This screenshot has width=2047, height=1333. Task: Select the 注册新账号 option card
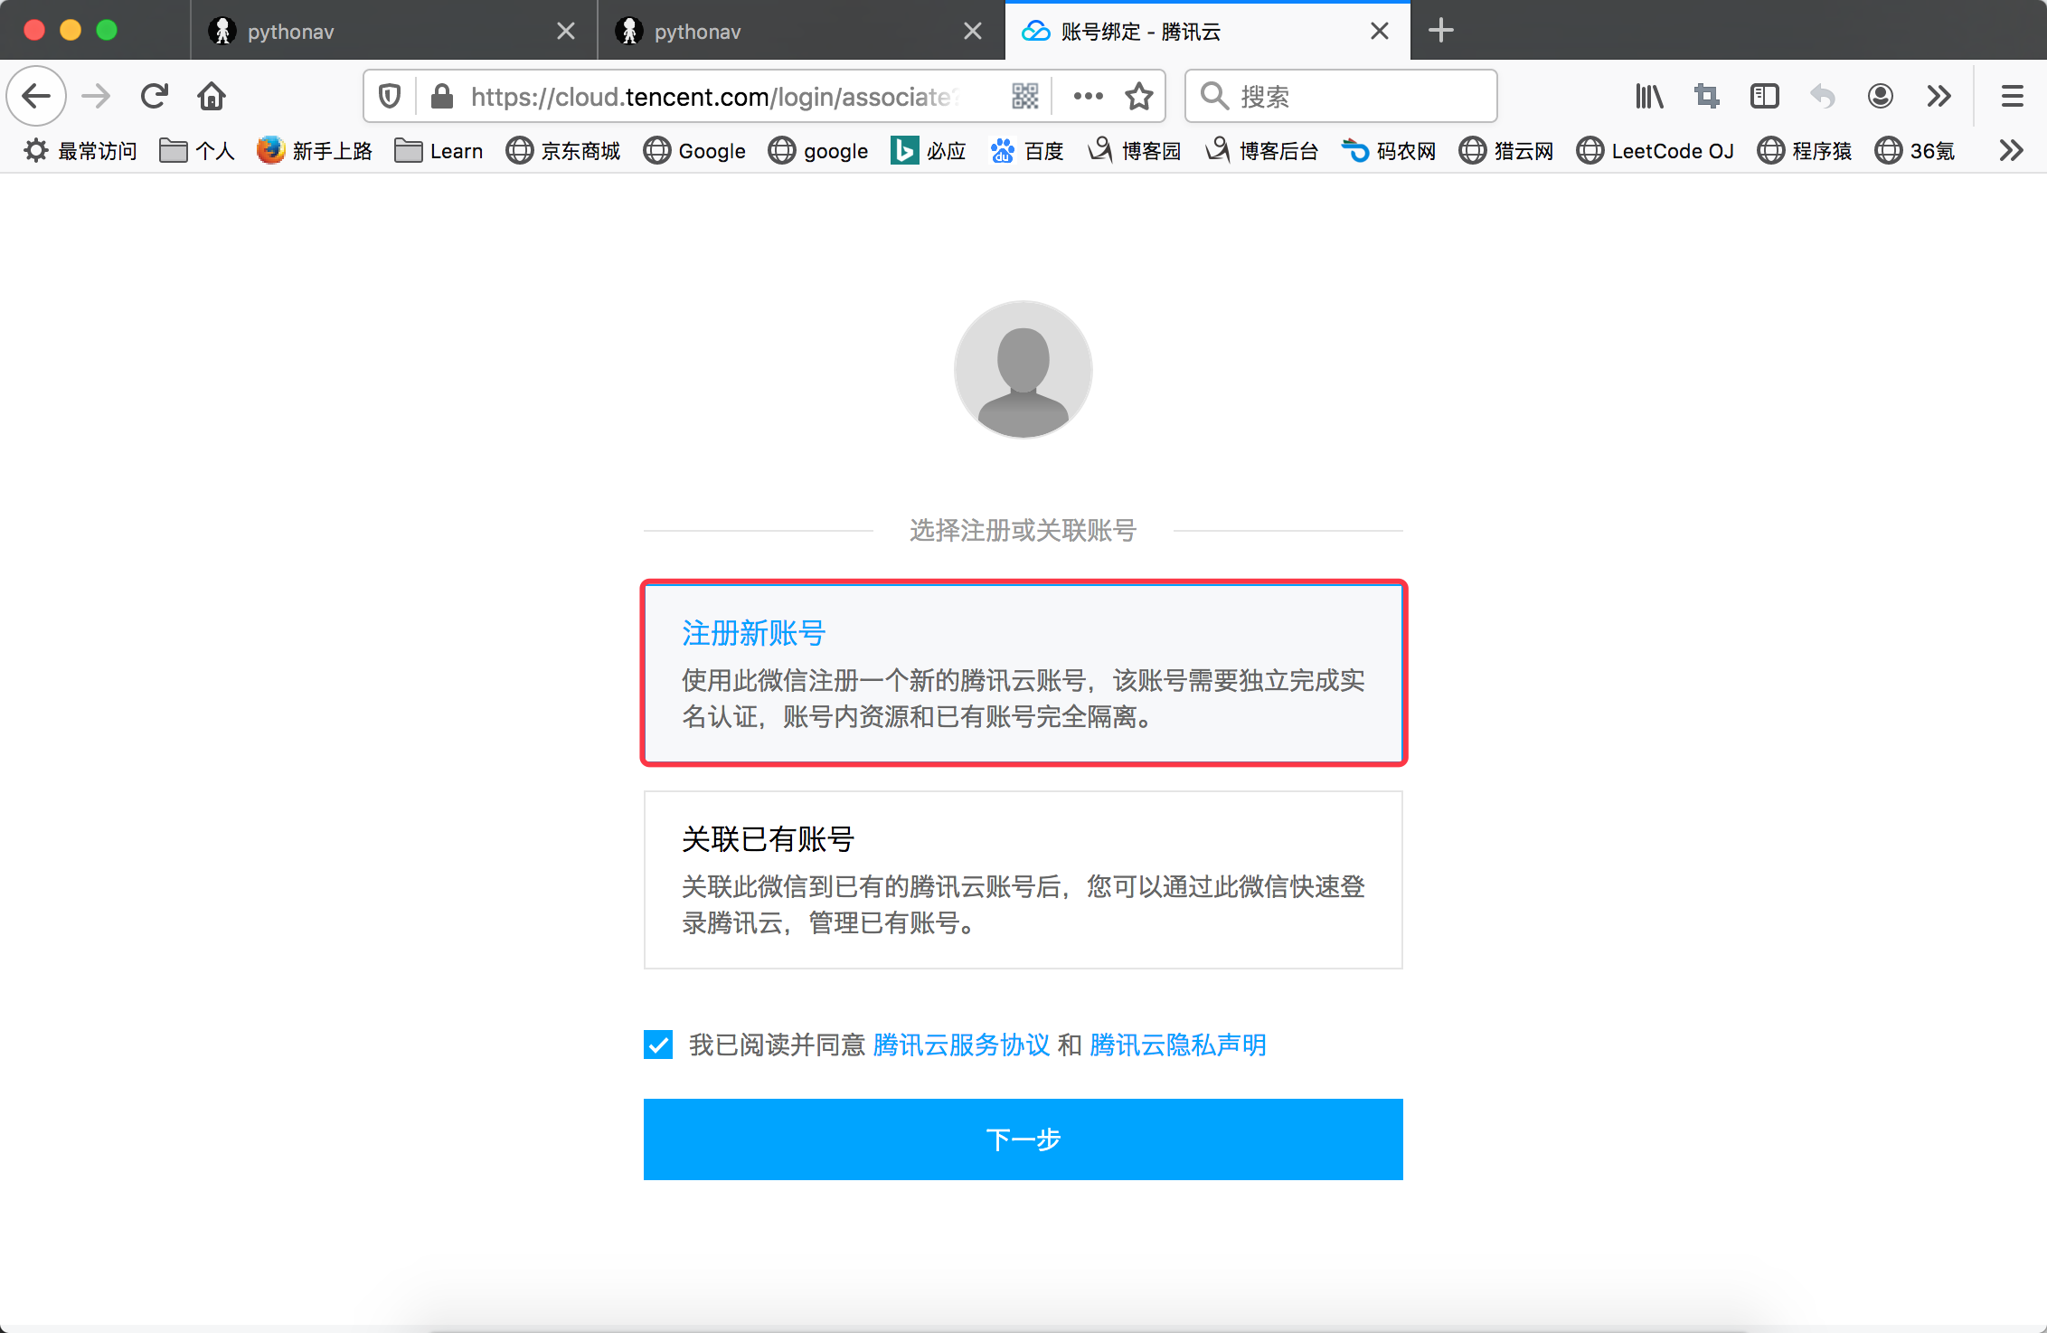coord(1023,673)
